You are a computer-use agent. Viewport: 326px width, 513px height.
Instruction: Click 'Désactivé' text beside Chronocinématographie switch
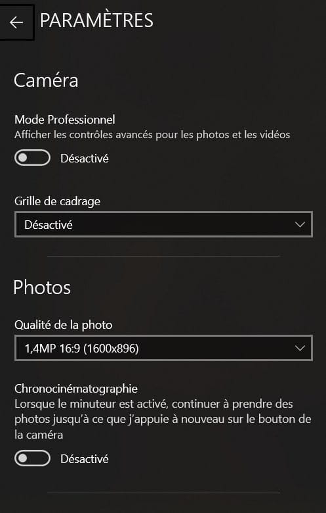point(85,459)
